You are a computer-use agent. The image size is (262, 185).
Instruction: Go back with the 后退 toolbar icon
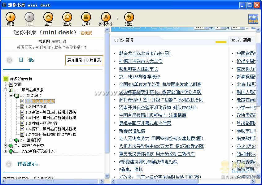coord(10,17)
